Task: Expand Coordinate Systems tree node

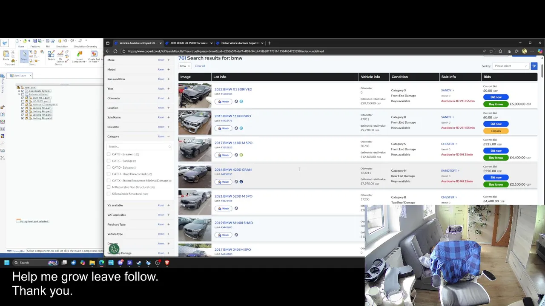Action: point(19,91)
